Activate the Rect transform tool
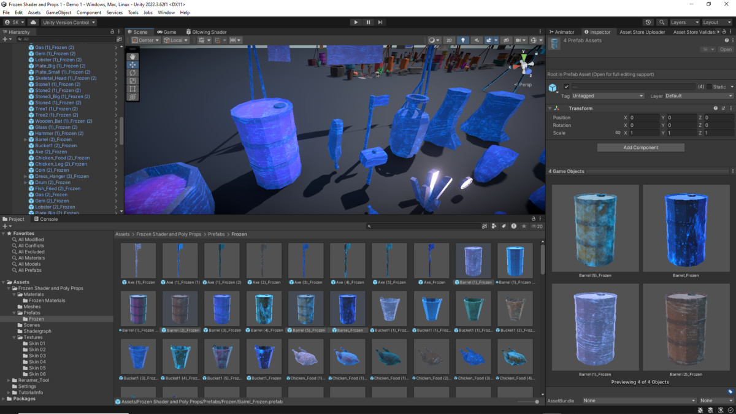 pyautogui.click(x=132, y=89)
